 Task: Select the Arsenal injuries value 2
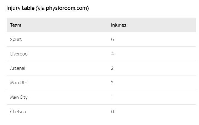[112, 68]
